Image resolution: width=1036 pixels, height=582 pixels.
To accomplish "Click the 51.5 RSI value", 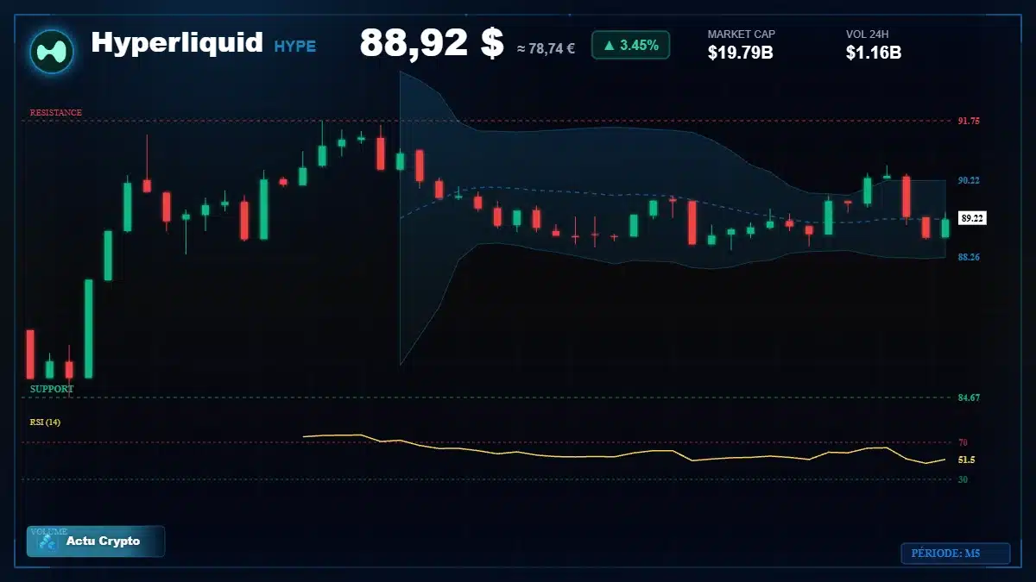I will tap(966, 460).
